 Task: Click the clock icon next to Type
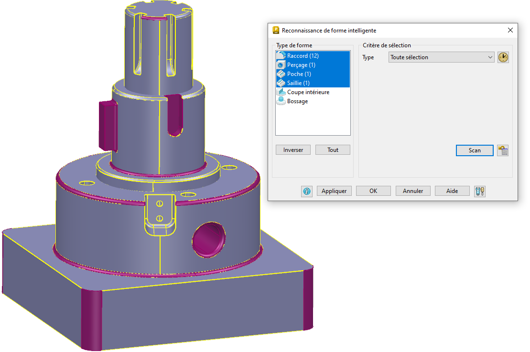click(503, 57)
